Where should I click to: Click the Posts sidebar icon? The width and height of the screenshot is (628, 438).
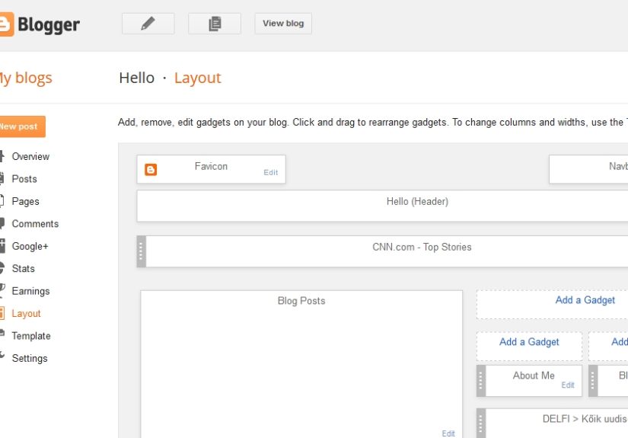point(2,178)
